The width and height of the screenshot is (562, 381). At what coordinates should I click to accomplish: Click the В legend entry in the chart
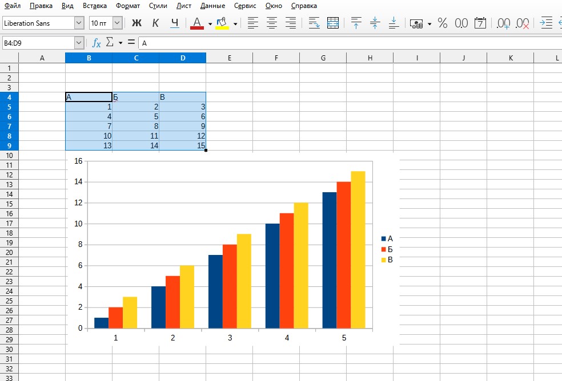pos(387,260)
